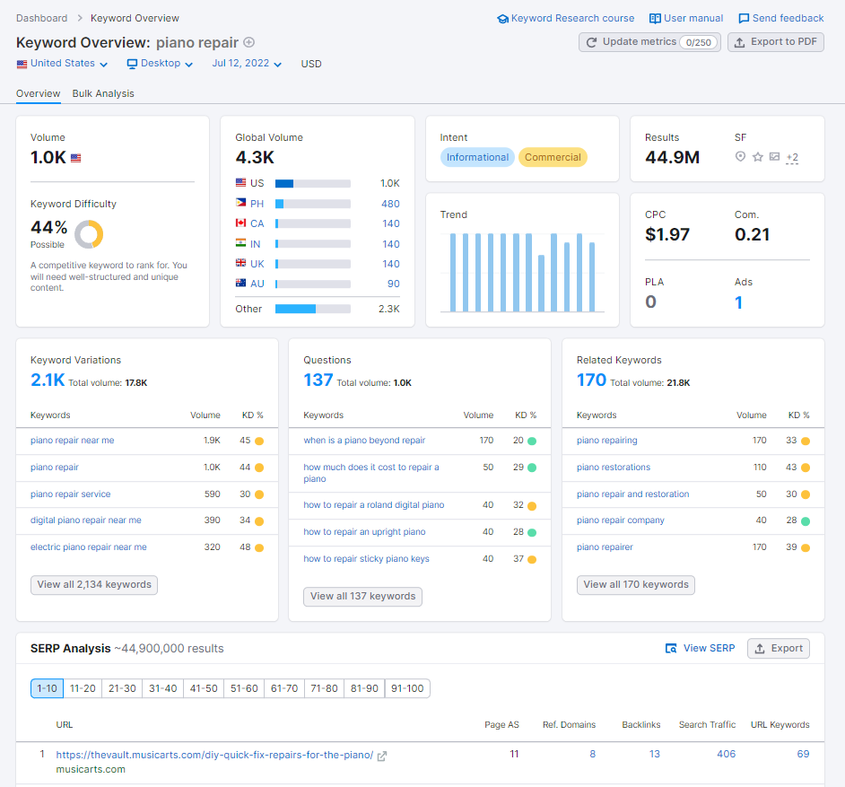Select SERP results page 51-60
The width and height of the screenshot is (845, 787).
(244, 688)
